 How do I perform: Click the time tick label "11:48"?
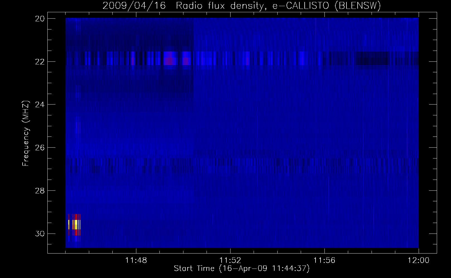point(136,260)
